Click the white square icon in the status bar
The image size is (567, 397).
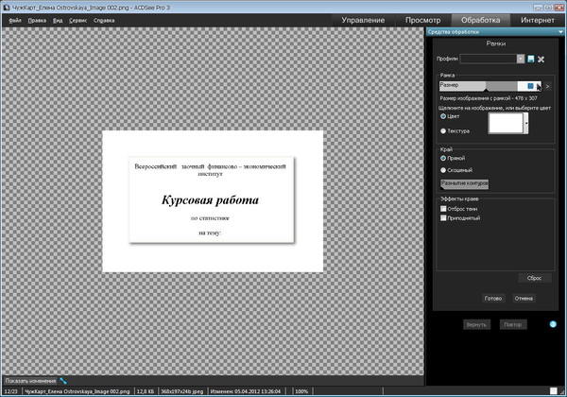553,390
